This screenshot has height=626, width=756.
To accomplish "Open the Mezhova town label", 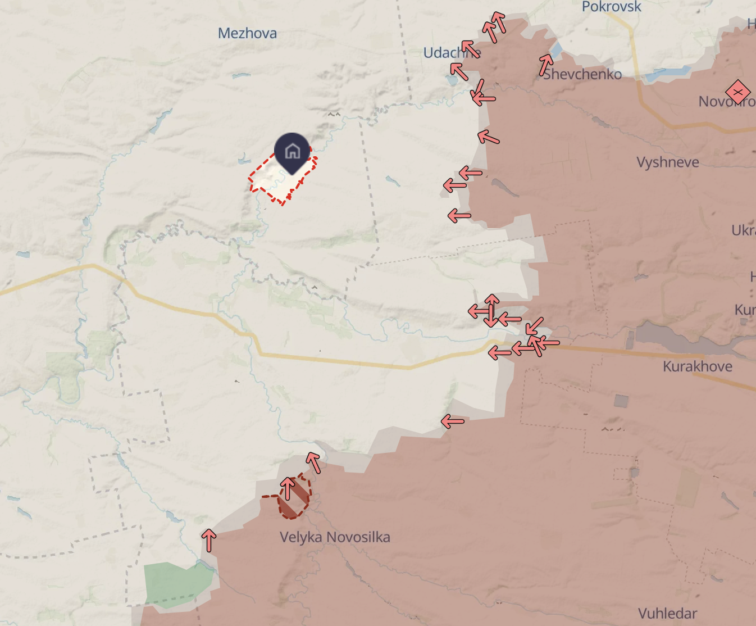I will (247, 33).
